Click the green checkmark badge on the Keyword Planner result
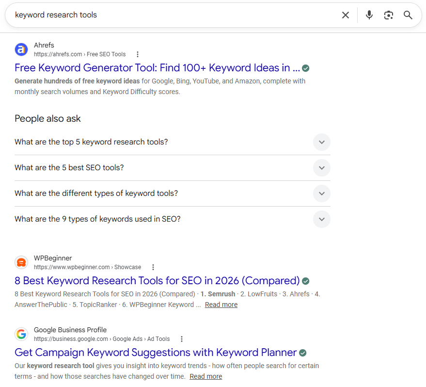The height and width of the screenshot is (387, 426). click(302, 353)
